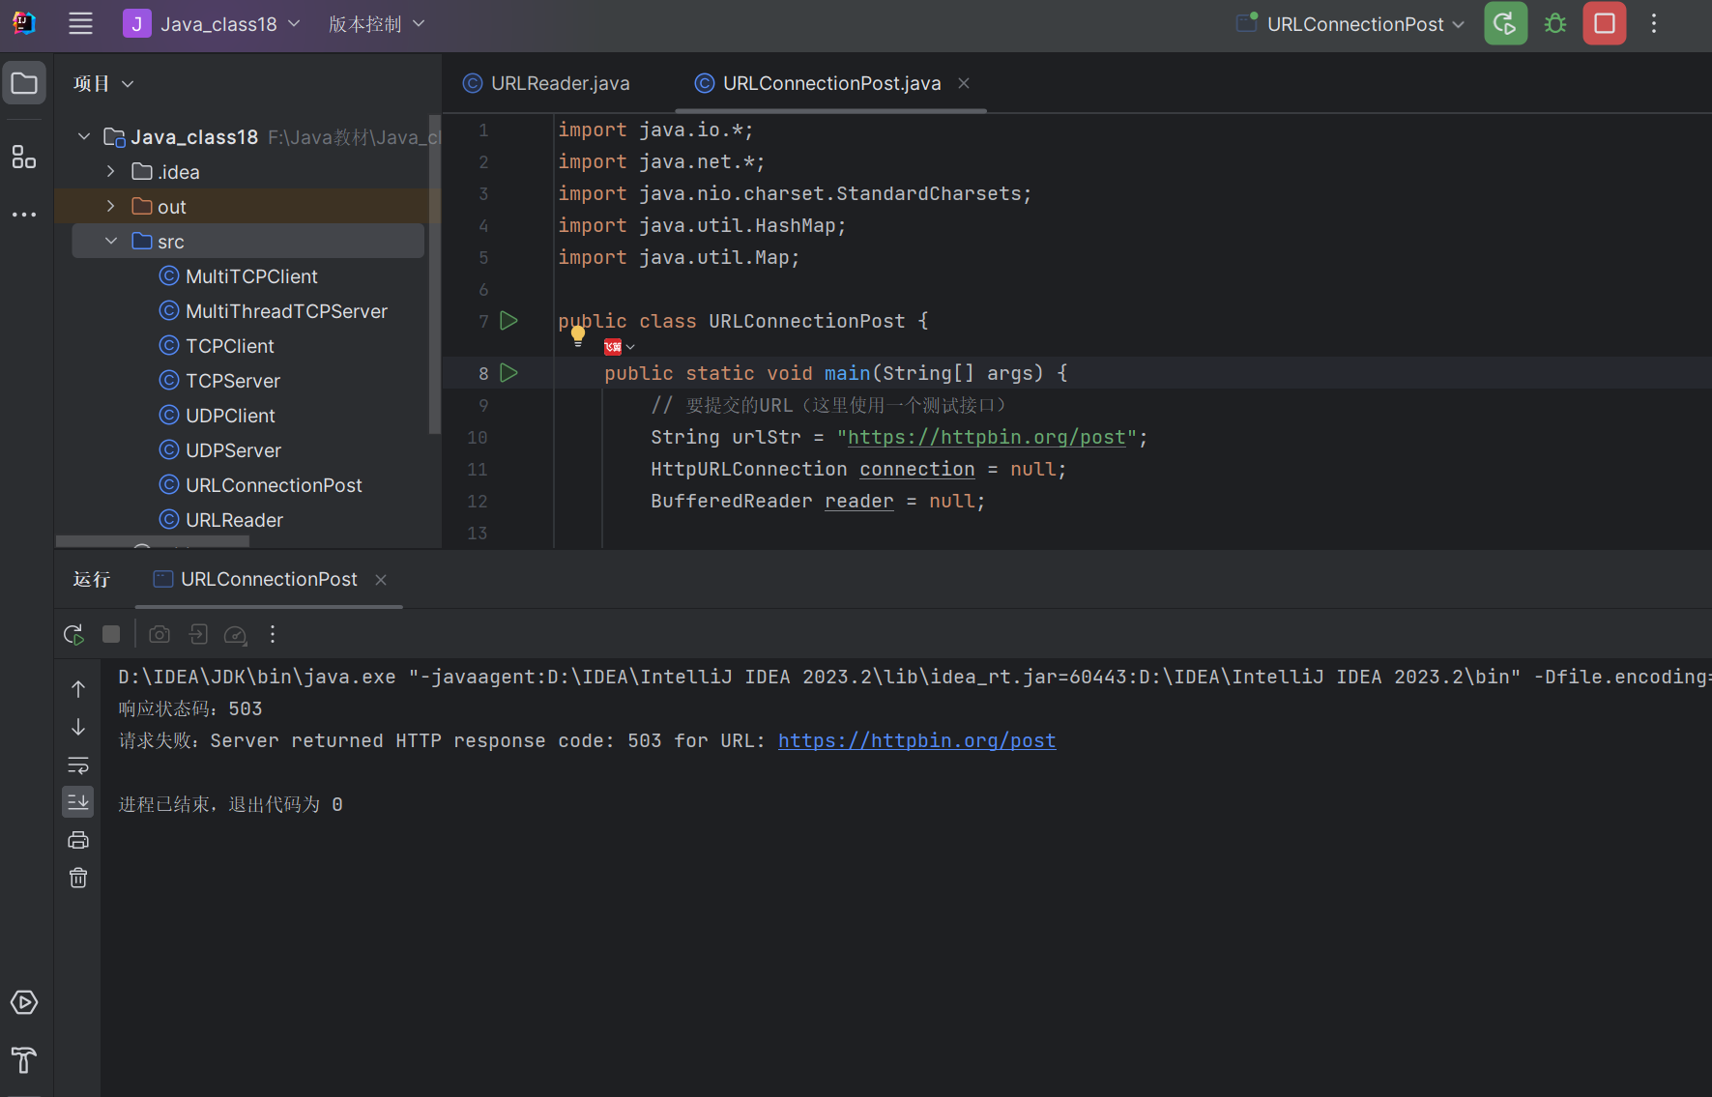Screen dimensions: 1712x1097
Task: Open Services tool window icon at bottom left
Action: (x=24, y=1002)
